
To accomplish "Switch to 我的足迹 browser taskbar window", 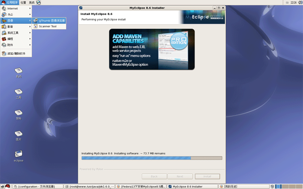I will click(244, 186).
